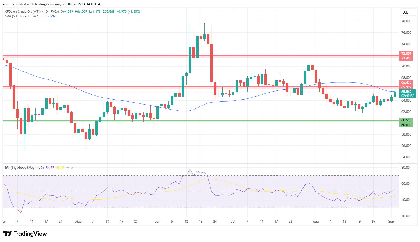Click the high value H66.009

[81, 12]
